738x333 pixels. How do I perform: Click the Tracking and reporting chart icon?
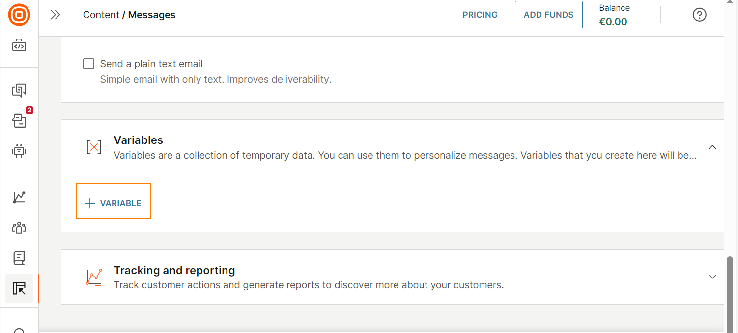pos(94,277)
